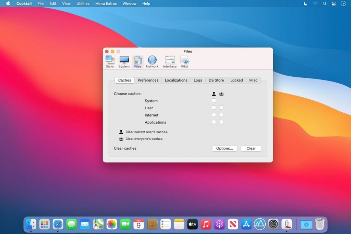
Task: Select the System toolbar icon
Action: click(x=124, y=62)
